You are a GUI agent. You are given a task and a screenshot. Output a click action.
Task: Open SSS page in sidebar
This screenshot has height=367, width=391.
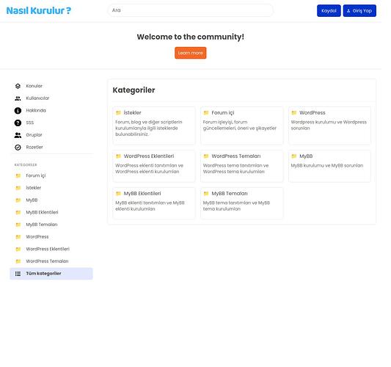pyautogui.click(x=51, y=123)
